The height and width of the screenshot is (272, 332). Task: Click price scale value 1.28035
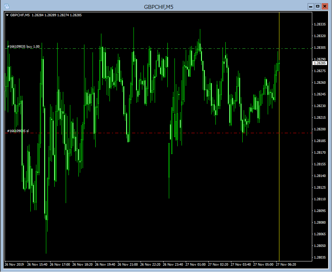[320, 258]
